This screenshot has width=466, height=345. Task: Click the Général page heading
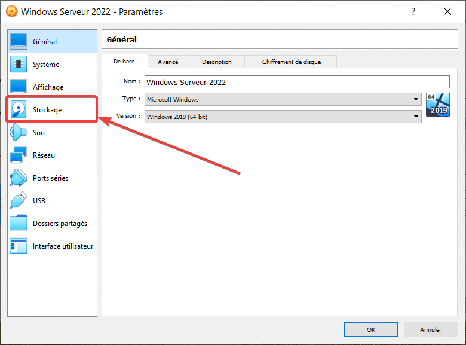tap(122, 39)
